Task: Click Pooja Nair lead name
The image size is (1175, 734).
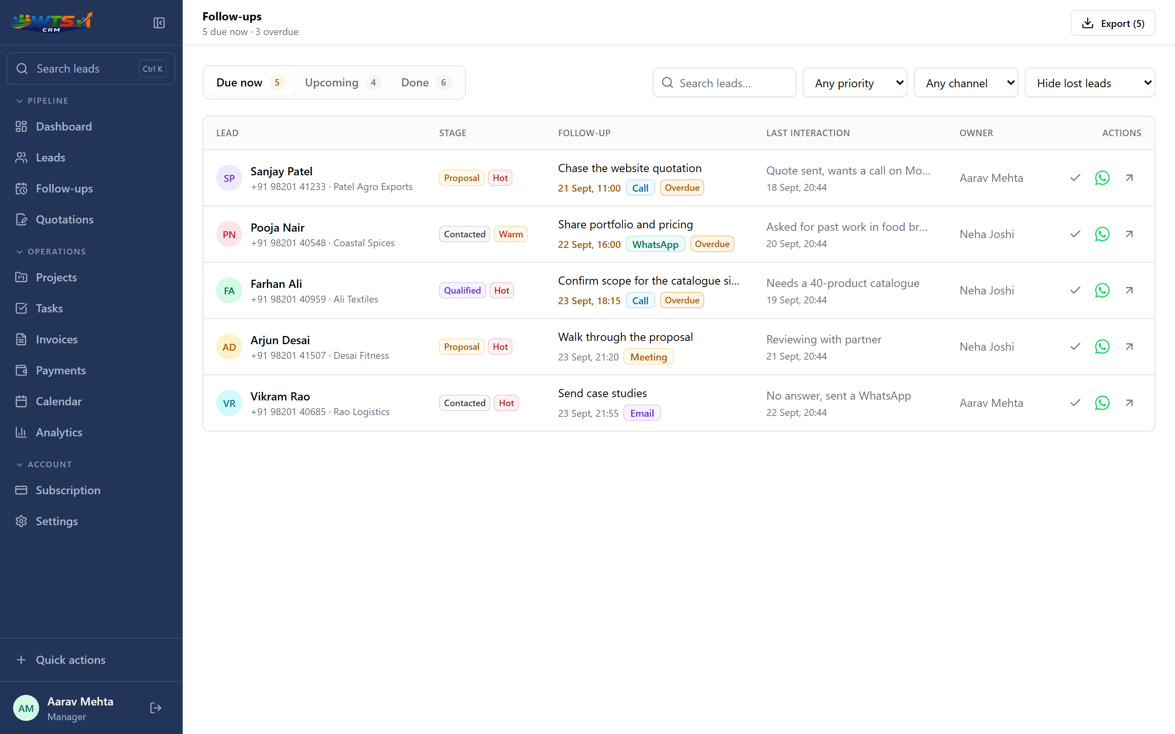Action: 277,228
